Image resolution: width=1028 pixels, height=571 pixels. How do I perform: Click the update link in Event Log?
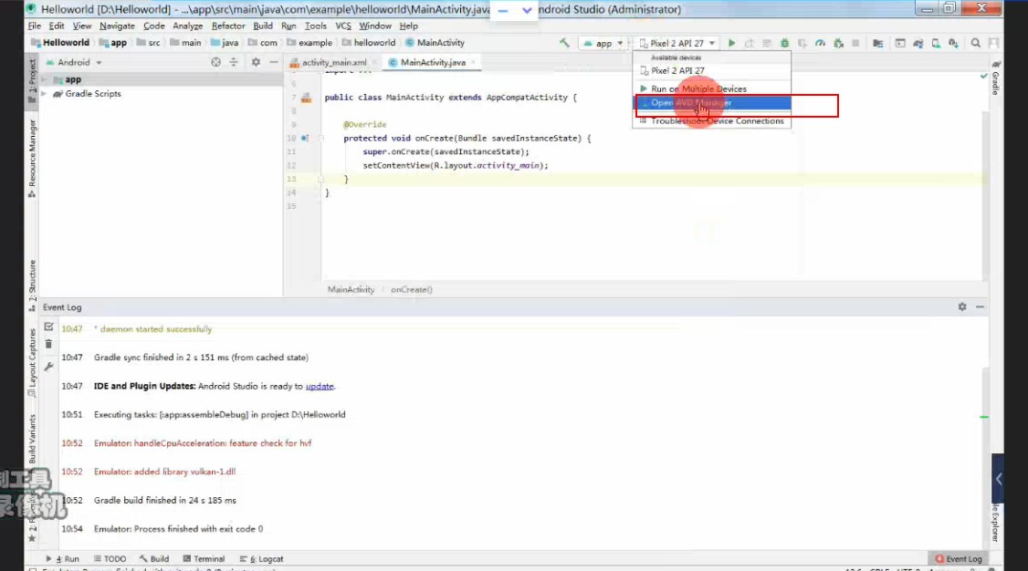click(x=320, y=387)
